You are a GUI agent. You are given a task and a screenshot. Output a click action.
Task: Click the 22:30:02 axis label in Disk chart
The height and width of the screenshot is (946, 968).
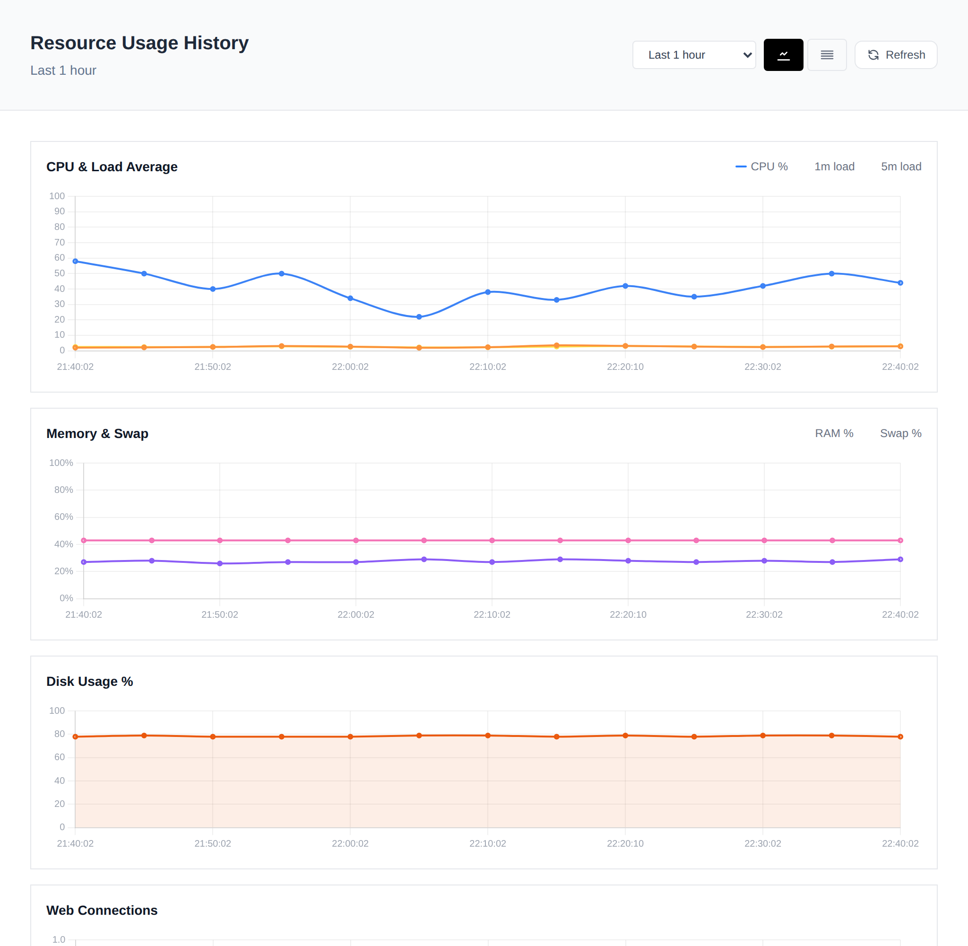(x=762, y=844)
